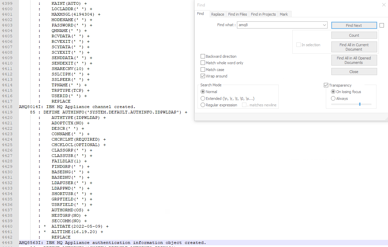Switch to the Mark tab
Image resolution: width=388 pixels, height=247 pixels.
click(x=283, y=14)
